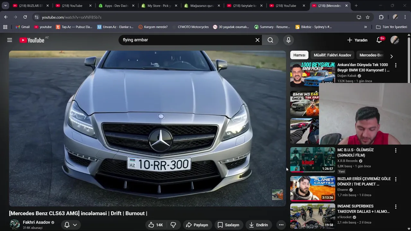The height and width of the screenshot is (231, 411).
Task: Open INSANE SUPERBIKES TAKEOVER DALLAS title
Action: [363, 209]
